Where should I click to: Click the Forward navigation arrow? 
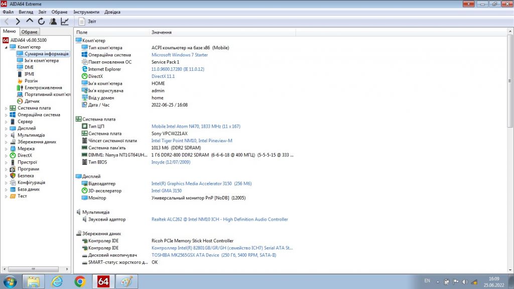click(x=18, y=22)
